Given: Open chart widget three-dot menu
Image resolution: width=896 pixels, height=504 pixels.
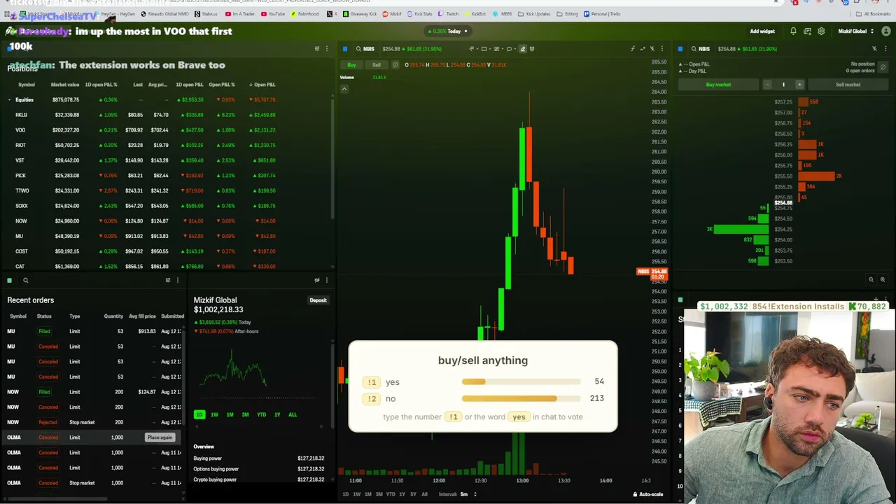Looking at the screenshot, I should (x=661, y=49).
